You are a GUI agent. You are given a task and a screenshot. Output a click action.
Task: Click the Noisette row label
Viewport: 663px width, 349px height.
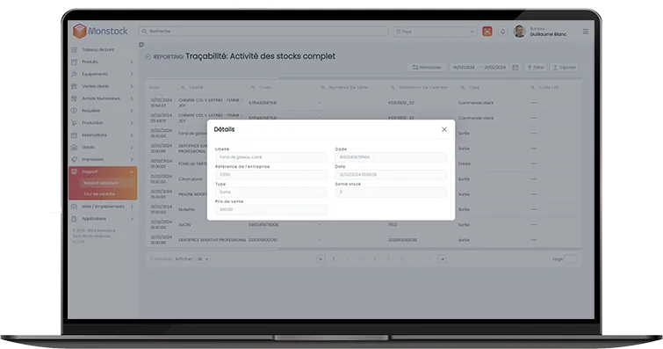coord(186,209)
